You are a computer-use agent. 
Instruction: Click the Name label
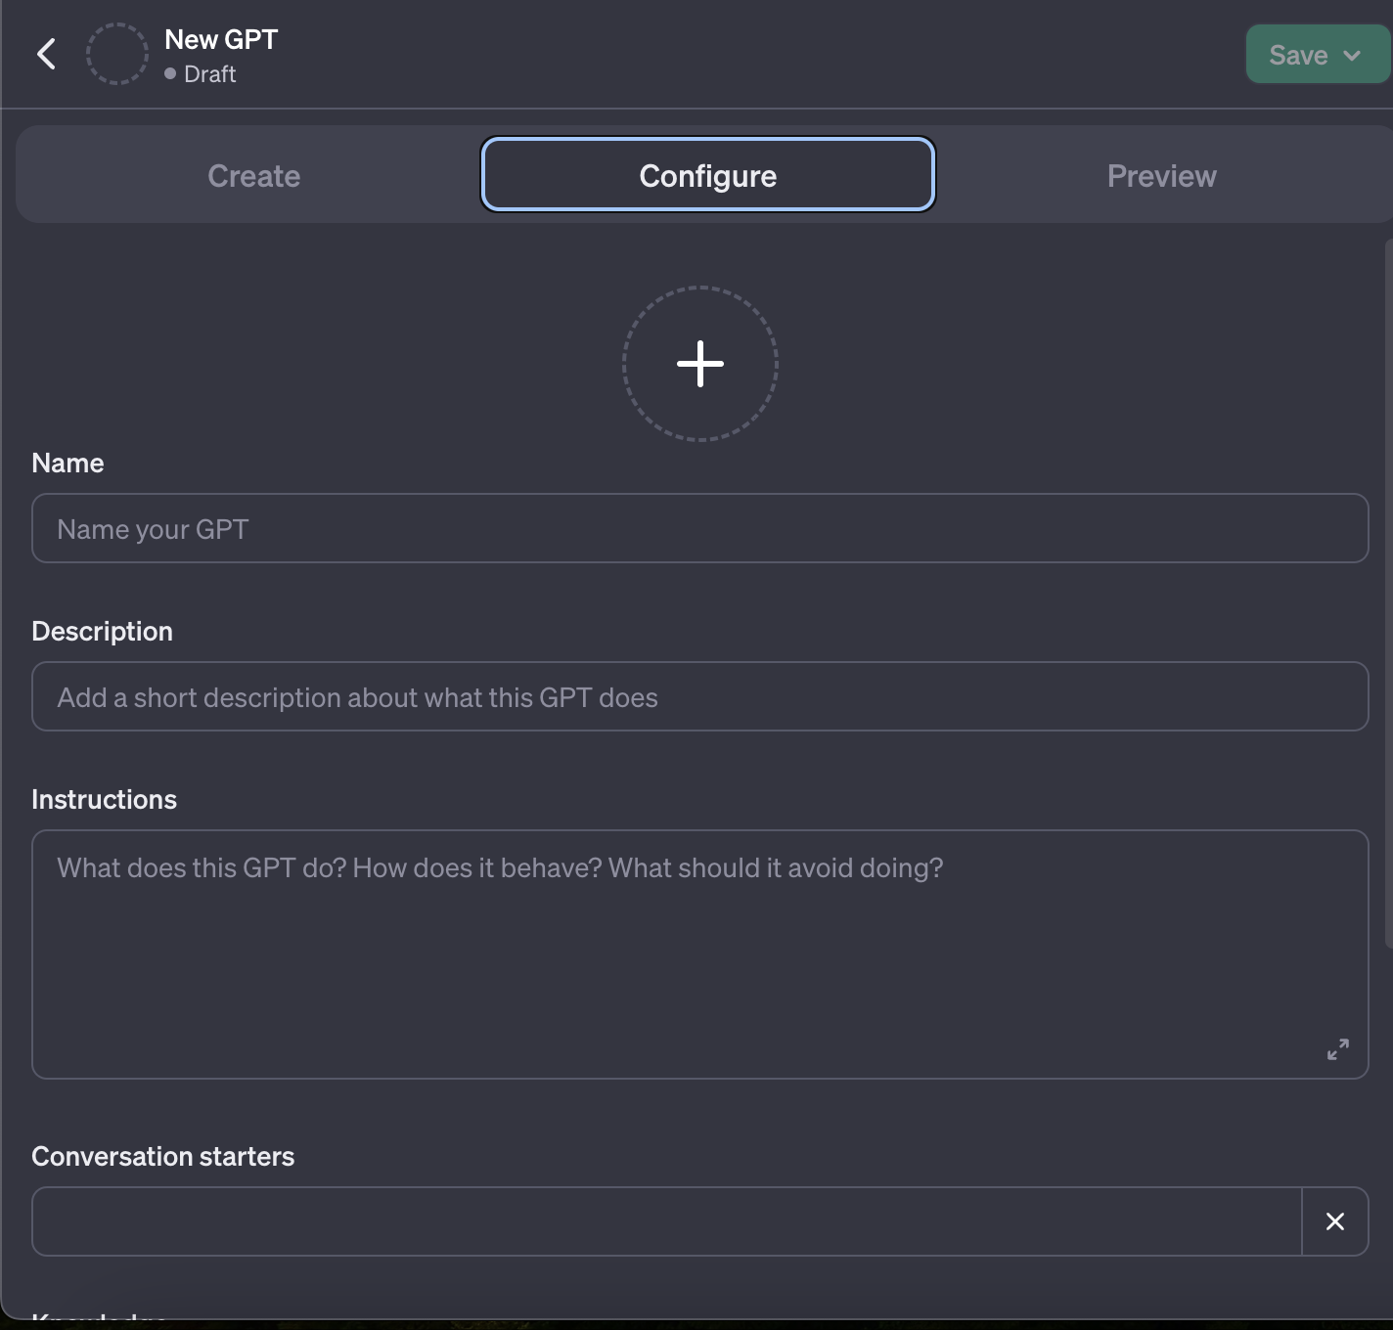click(67, 463)
